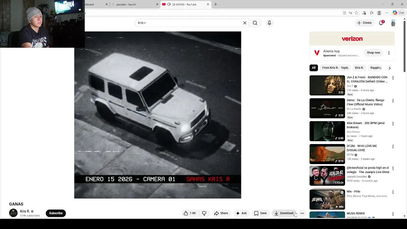Open options menu for the Verizon ad

[x=389, y=53]
